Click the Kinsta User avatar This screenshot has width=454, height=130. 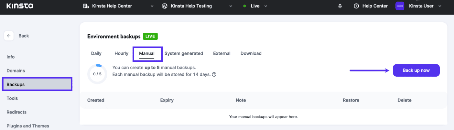400,6
